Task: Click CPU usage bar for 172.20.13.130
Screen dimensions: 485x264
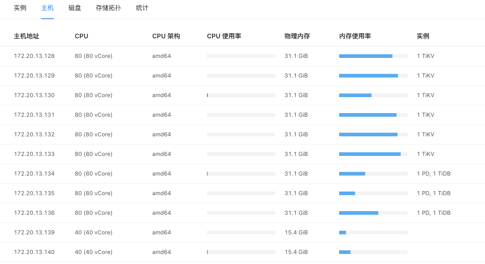Action: pos(241,95)
